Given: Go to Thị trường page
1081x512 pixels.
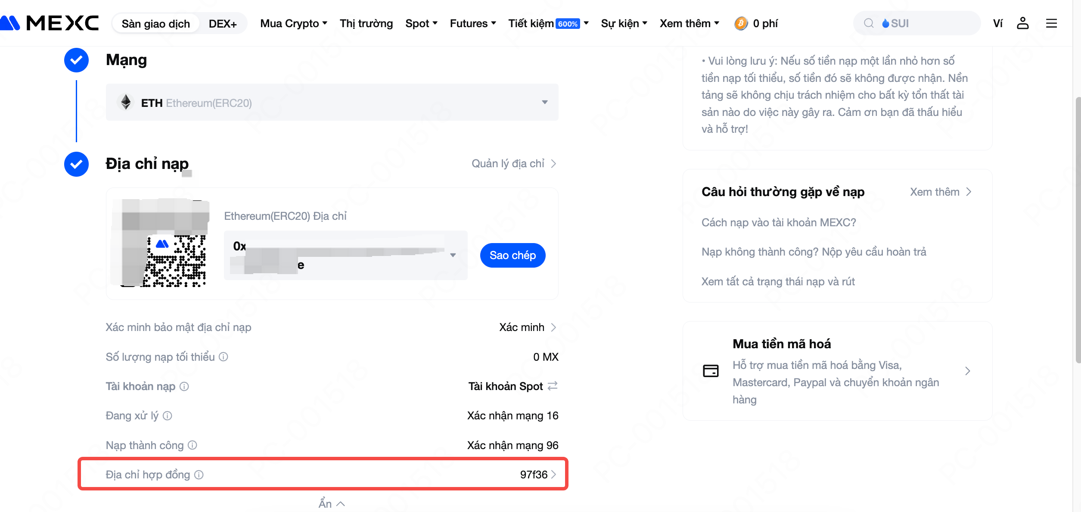Looking at the screenshot, I should coord(366,23).
